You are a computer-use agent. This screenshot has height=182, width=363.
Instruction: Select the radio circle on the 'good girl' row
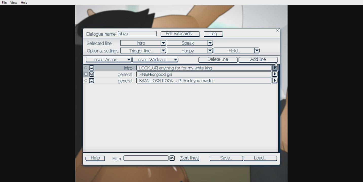(86, 74)
